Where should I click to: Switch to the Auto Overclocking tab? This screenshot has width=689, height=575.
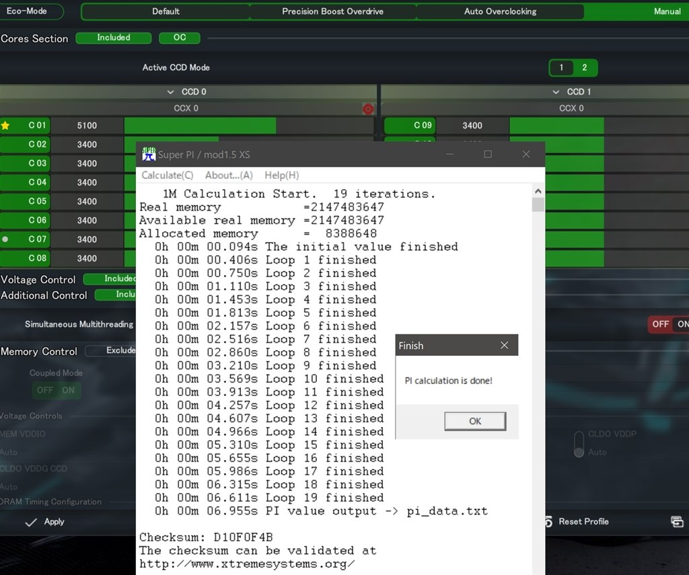[500, 11]
